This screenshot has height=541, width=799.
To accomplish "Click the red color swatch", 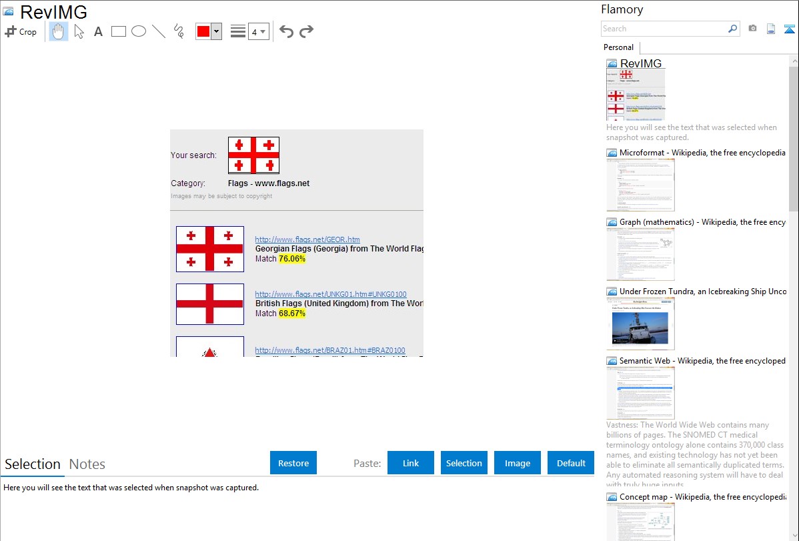I will [203, 31].
